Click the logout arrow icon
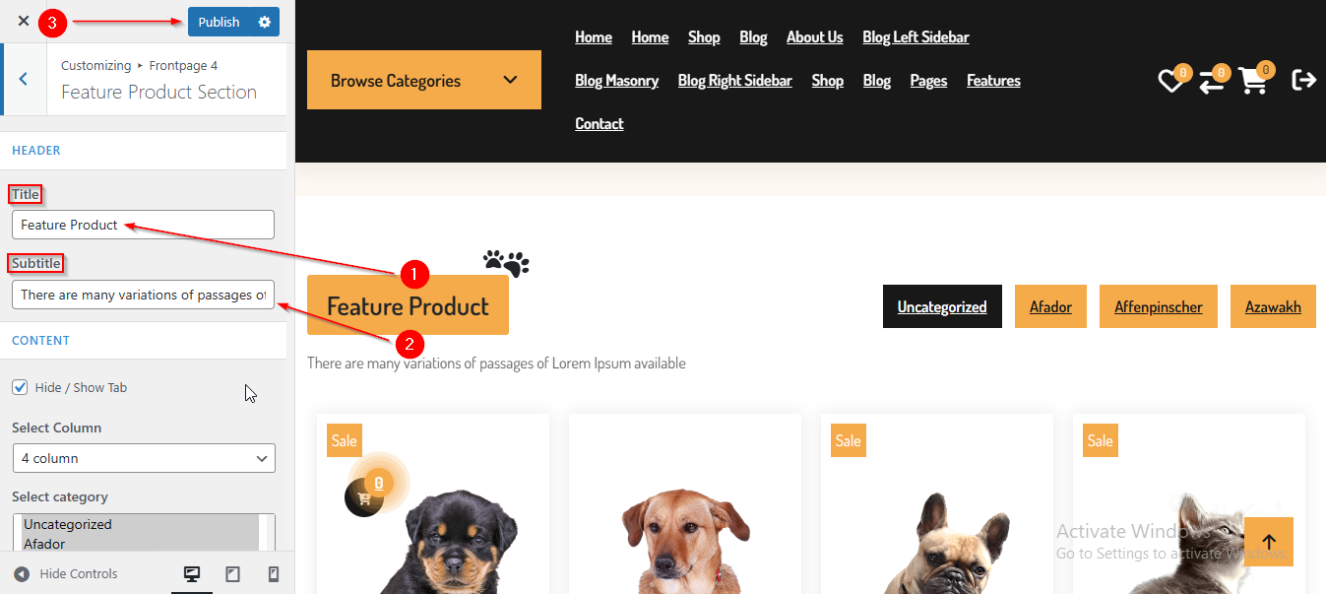This screenshot has height=594, width=1326. click(1303, 80)
